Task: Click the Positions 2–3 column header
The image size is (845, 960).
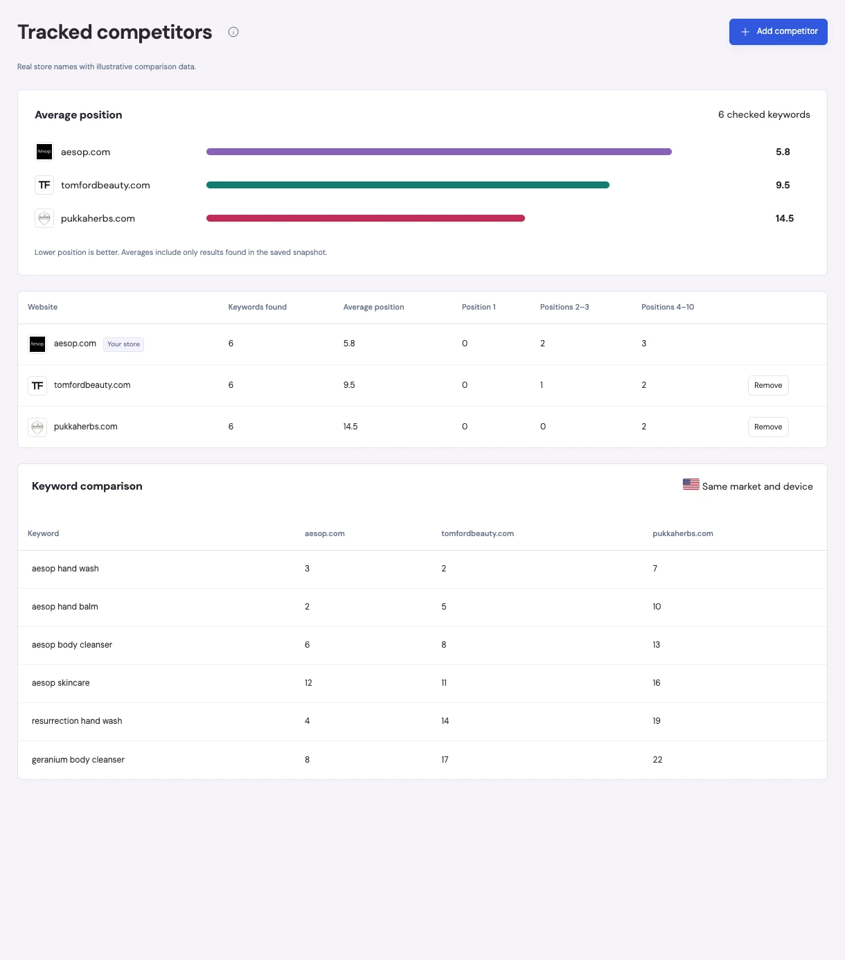Action: click(564, 307)
